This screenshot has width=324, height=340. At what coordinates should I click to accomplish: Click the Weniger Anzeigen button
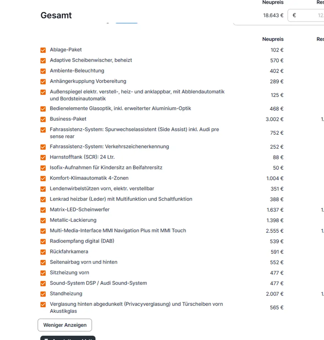pos(65,325)
